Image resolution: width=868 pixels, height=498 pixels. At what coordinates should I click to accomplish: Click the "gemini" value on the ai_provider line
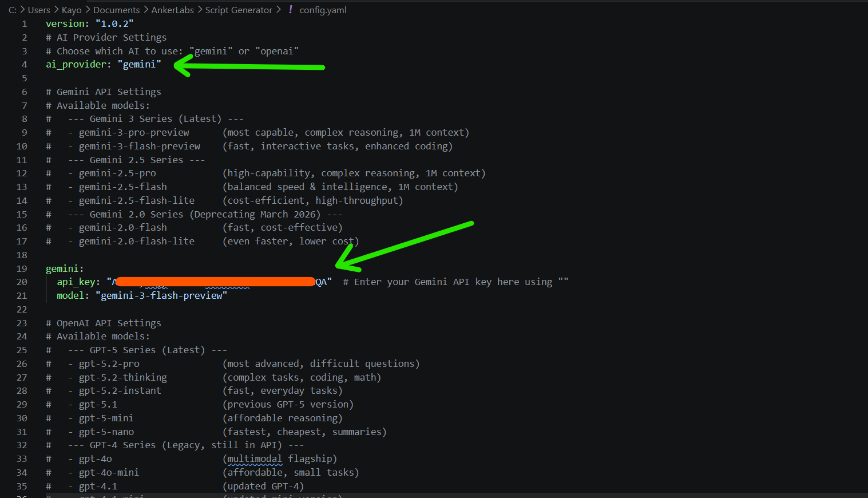(139, 64)
